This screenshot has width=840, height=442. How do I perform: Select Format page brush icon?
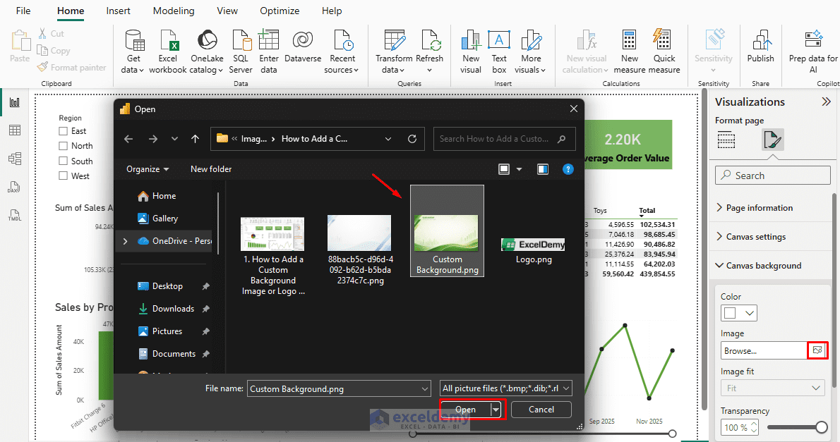point(772,140)
